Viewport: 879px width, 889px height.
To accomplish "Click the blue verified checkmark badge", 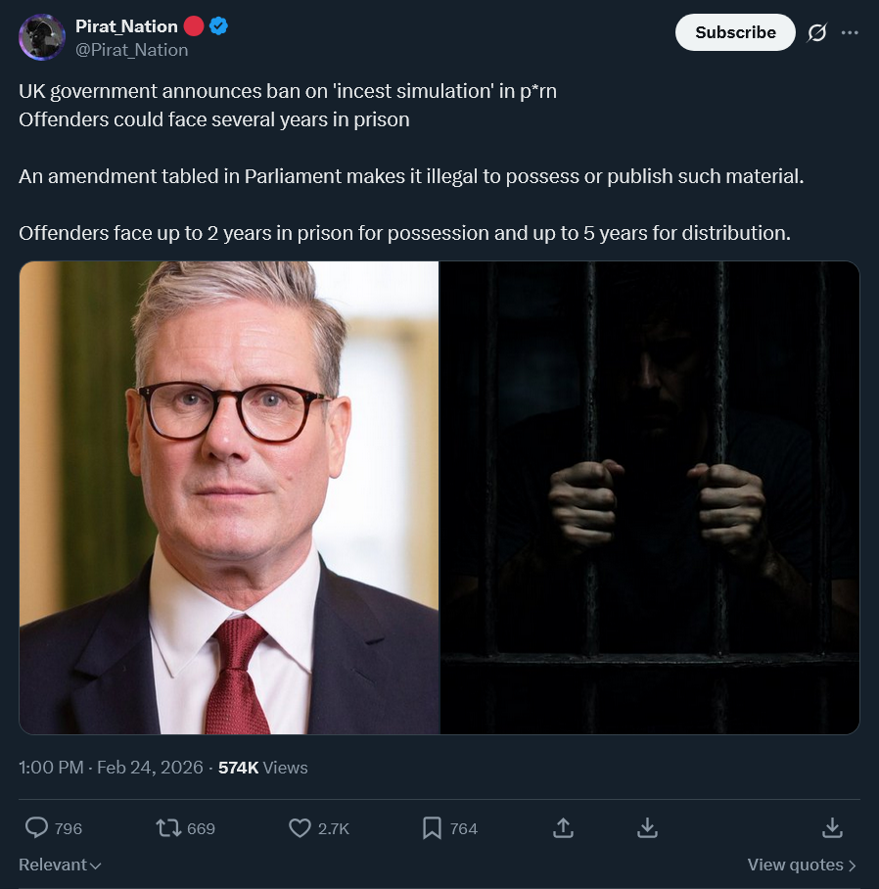I will [218, 26].
